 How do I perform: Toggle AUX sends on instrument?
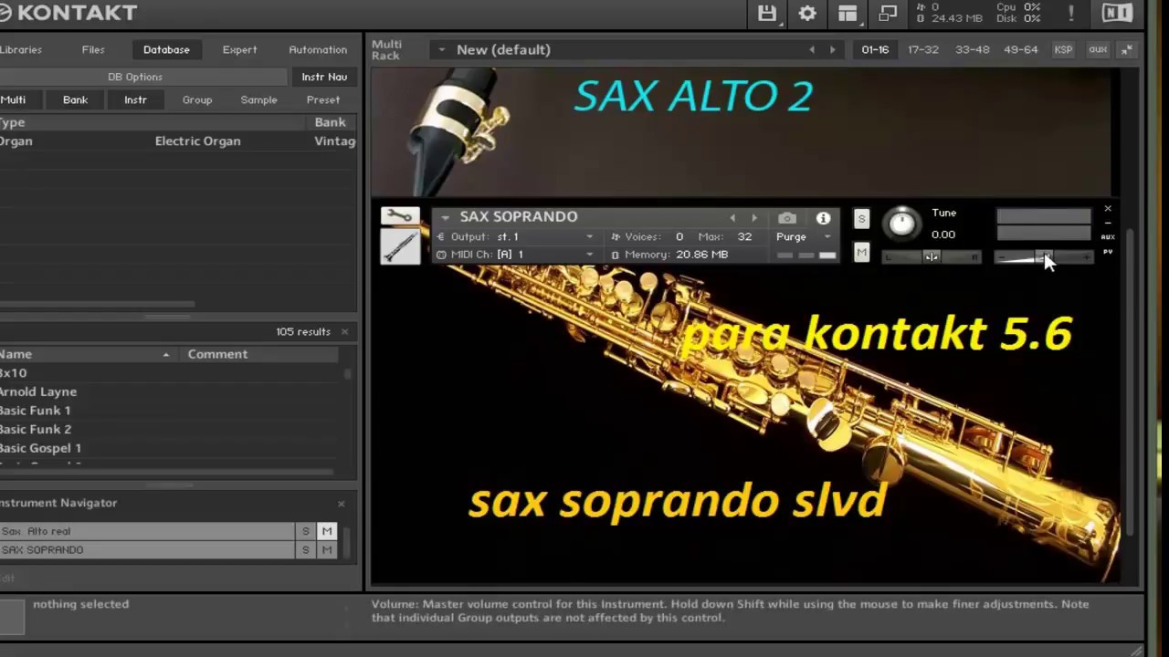tap(1108, 237)
